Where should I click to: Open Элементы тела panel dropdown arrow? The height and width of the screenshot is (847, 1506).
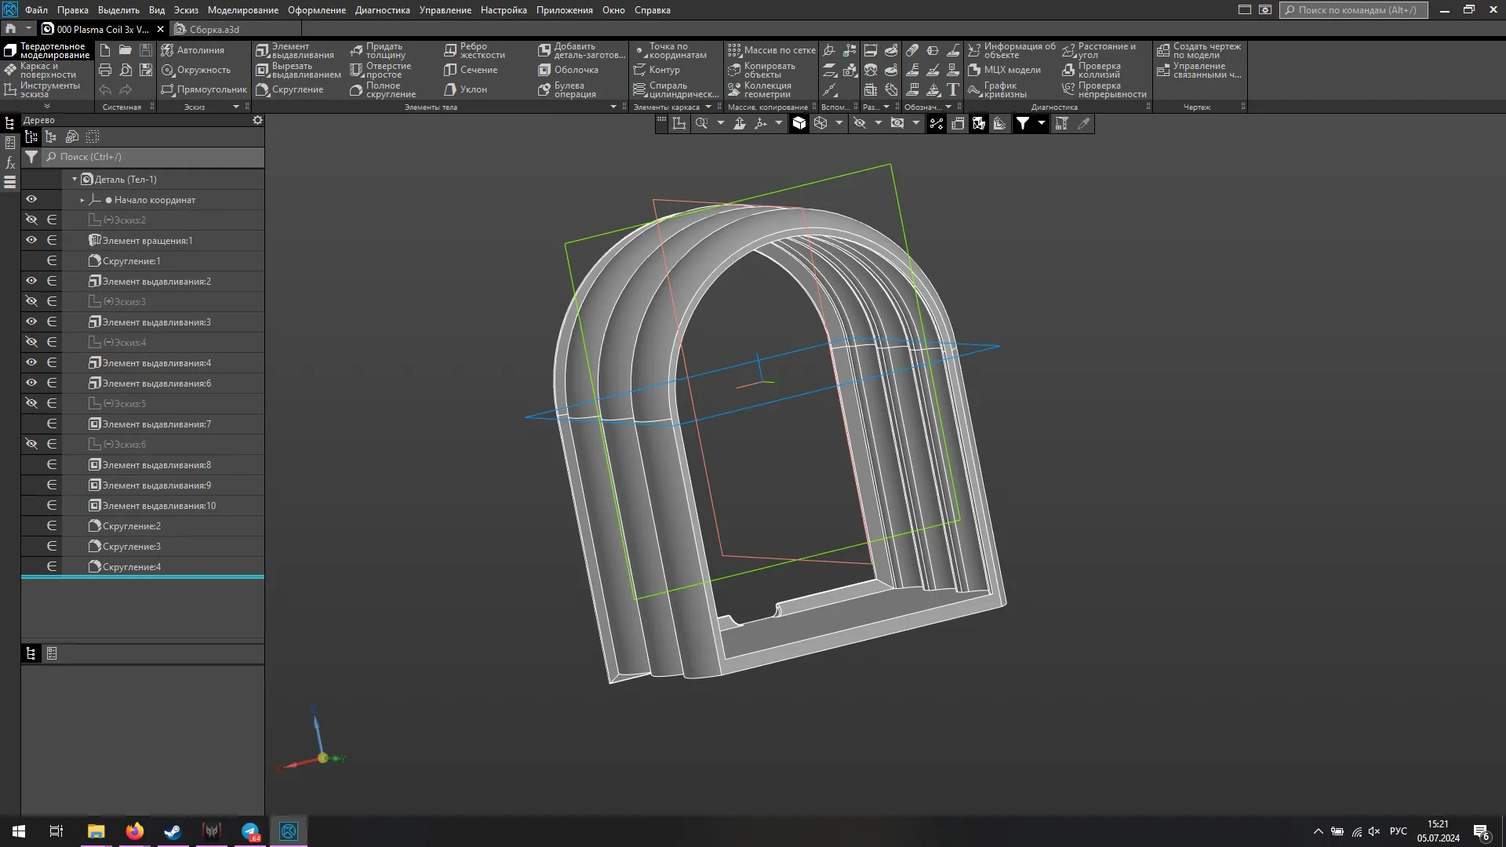[x=613, y=107]
